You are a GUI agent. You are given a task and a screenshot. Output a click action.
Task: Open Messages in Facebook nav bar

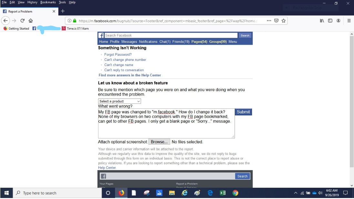click(129, 42)
